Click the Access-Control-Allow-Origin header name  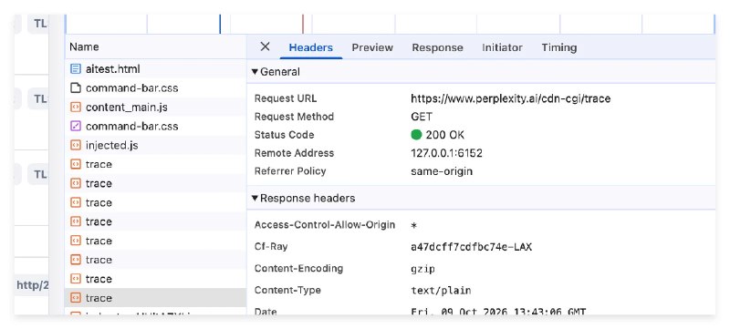pos(325,225)
